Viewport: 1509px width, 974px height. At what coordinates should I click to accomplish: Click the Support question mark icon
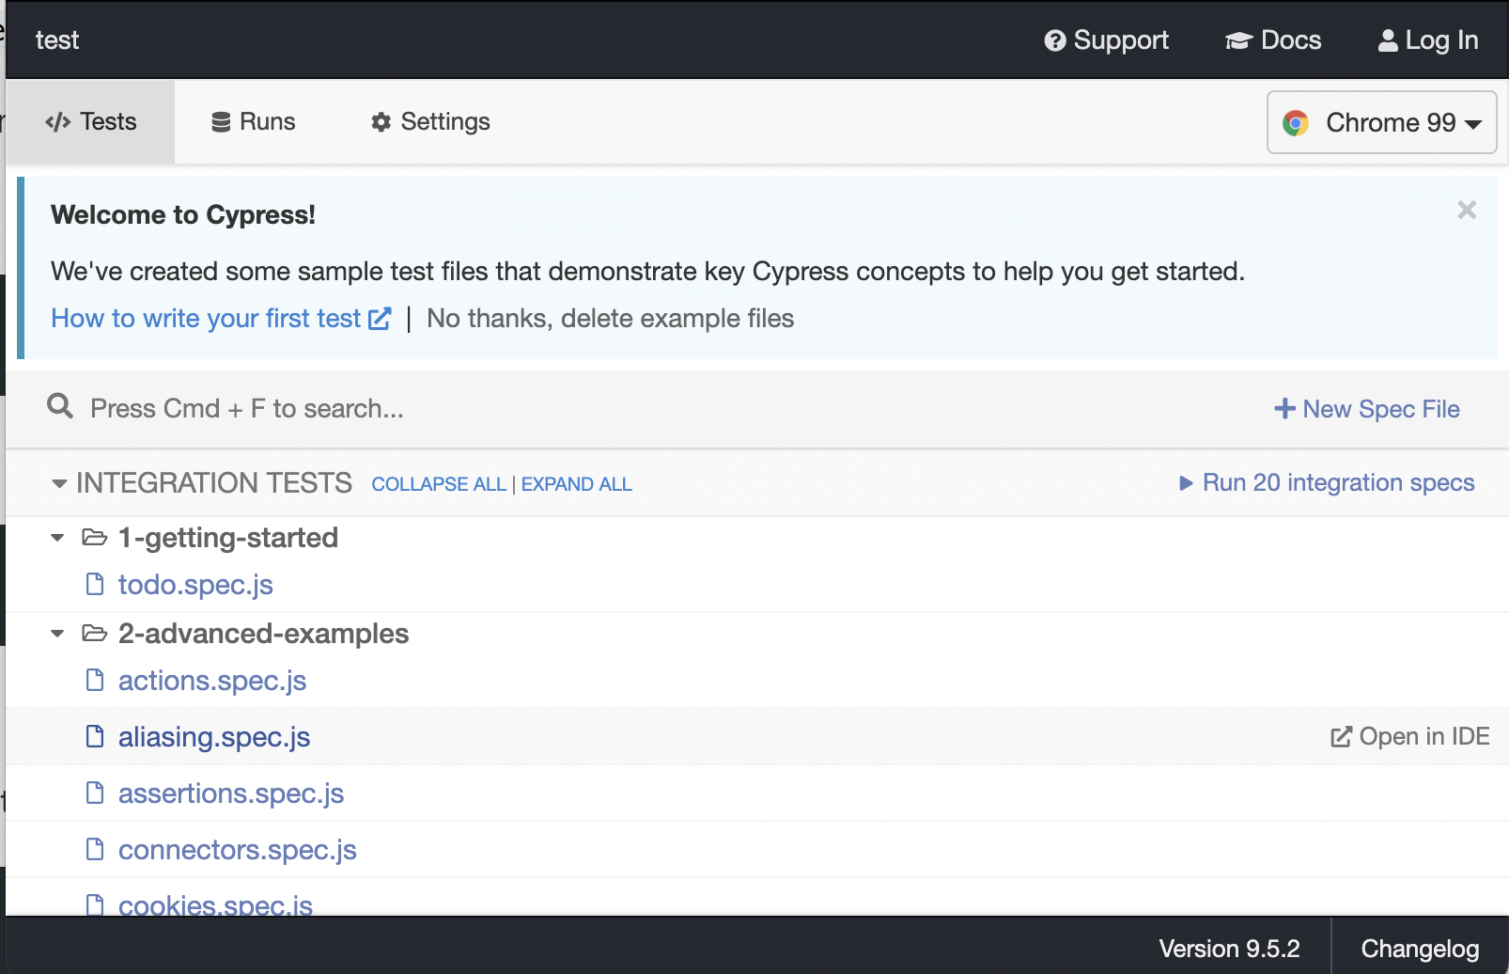[1055, 40]
